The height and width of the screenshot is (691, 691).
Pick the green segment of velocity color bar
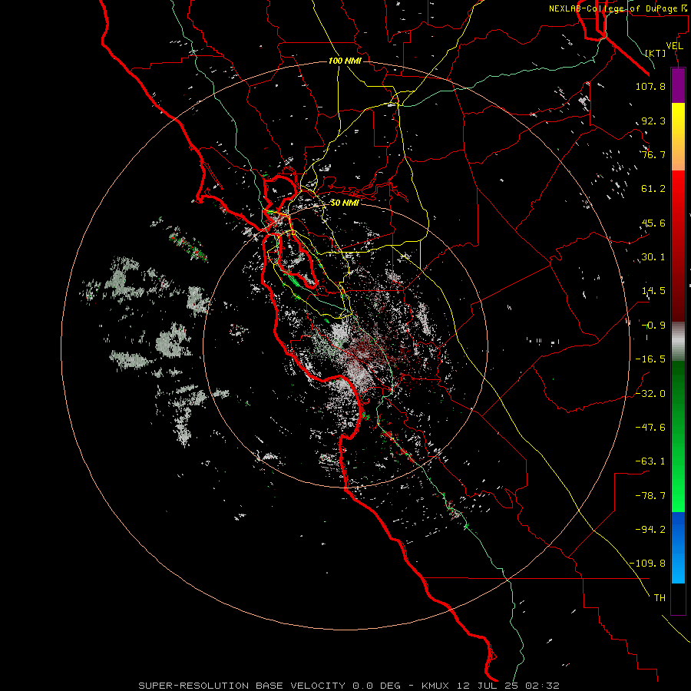click(x=678, y=436)
